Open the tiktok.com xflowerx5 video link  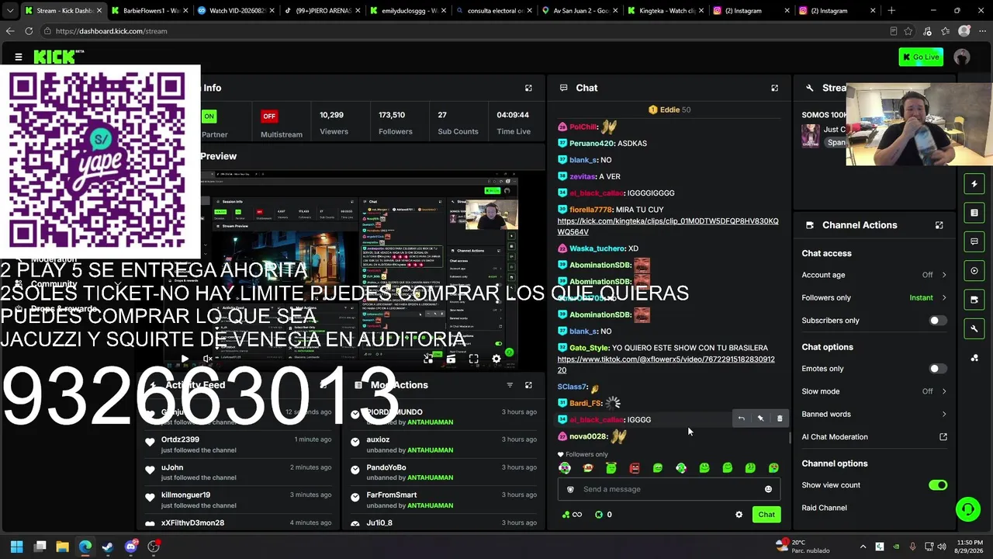[666, 365]
